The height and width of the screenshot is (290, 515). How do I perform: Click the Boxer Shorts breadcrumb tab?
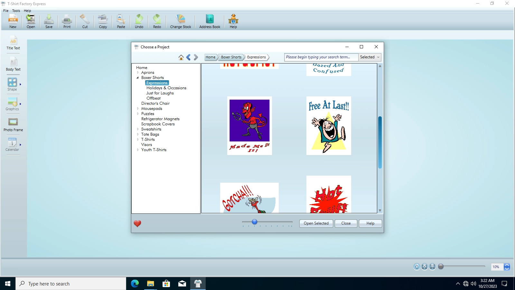coord(231,57)
